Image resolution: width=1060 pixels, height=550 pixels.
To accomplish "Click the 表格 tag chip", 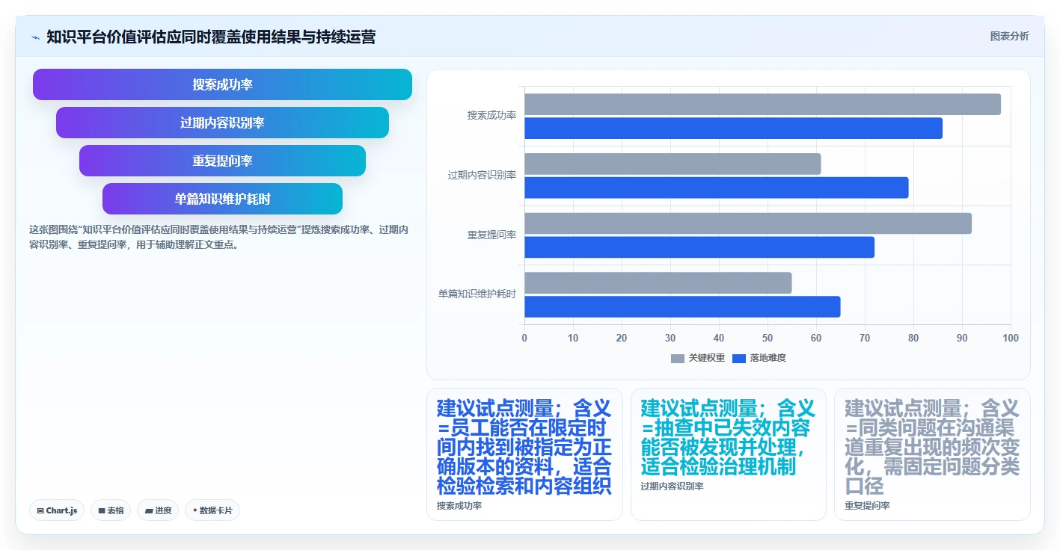I will pos(111,510).
